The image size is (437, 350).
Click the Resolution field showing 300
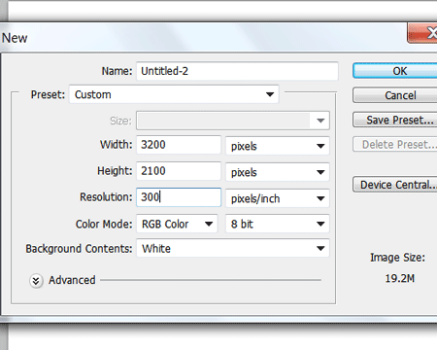click(x=179, y=197)
